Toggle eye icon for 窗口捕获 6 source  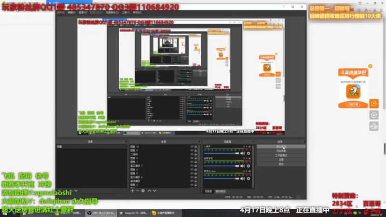(x=192, y=177)
